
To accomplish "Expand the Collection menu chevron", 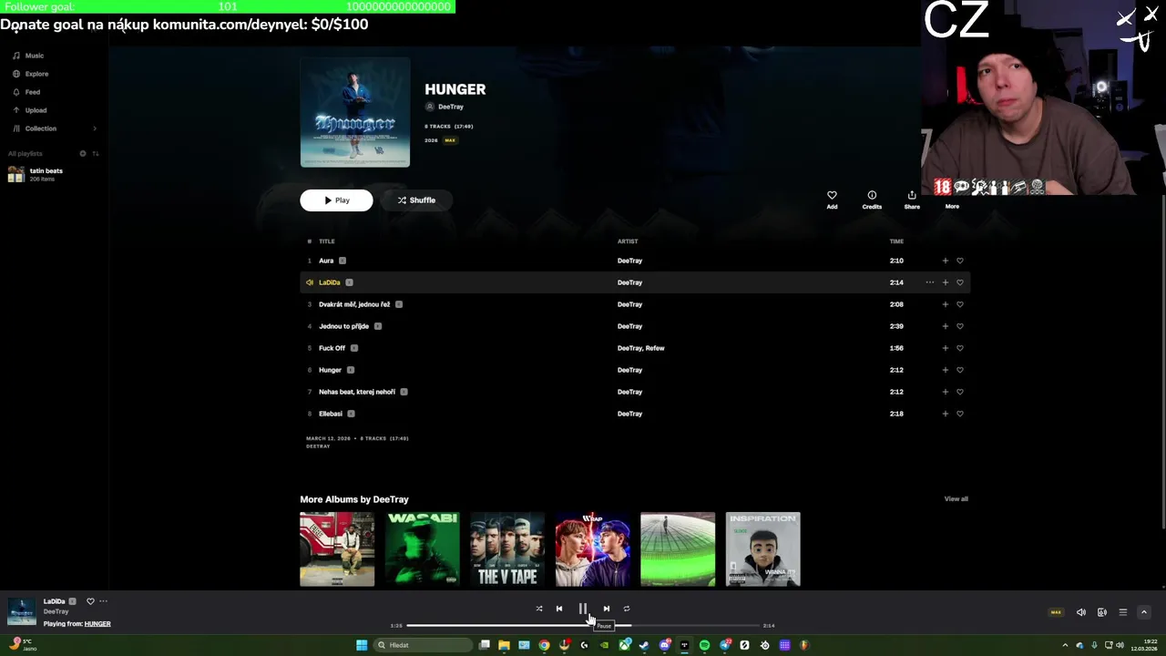I will click(95, 128).
